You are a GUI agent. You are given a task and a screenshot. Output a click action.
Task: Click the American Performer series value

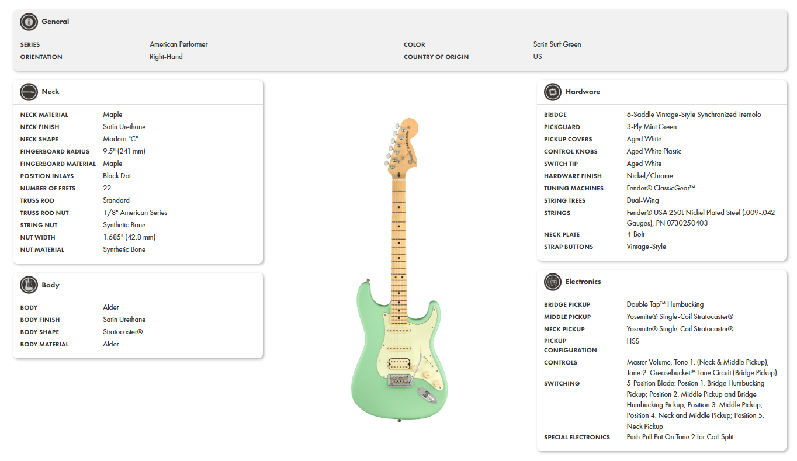[178, 44]
